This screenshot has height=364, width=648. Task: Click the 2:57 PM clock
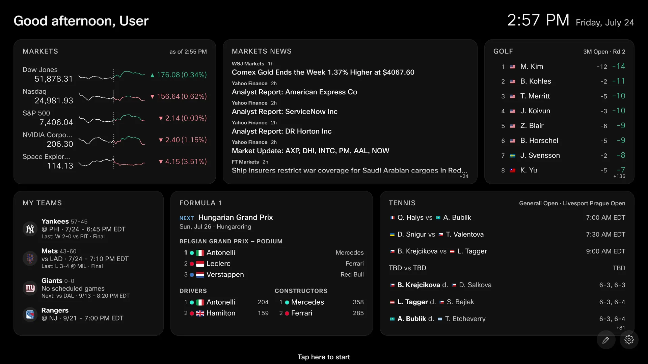(538, 20)
